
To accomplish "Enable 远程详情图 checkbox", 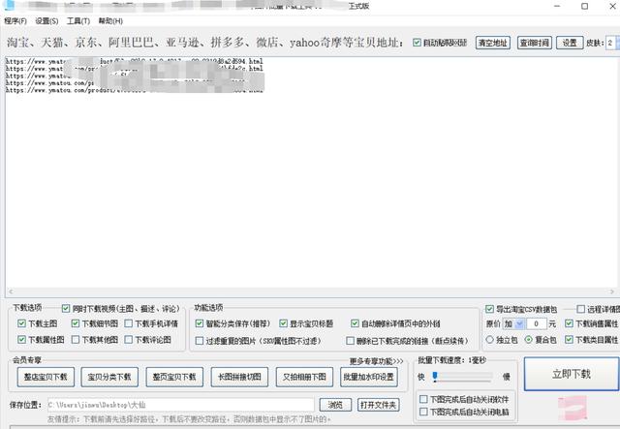I will 581,309.
